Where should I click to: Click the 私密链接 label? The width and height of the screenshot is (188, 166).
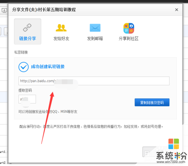pos(21,52)
